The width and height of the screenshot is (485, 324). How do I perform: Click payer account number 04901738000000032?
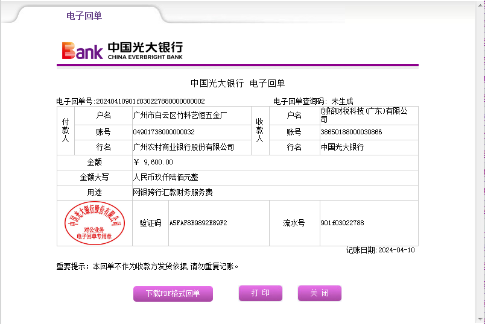163,132
